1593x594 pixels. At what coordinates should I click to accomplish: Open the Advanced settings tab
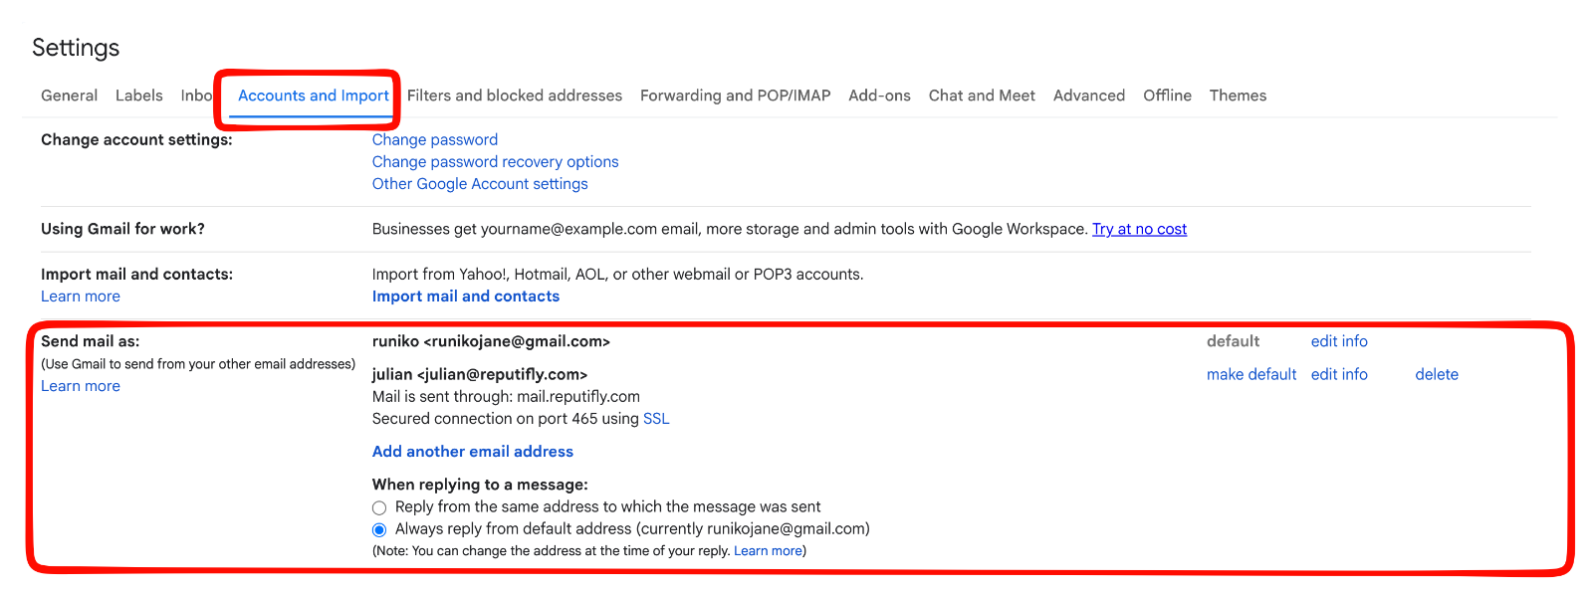(1089, 96)
